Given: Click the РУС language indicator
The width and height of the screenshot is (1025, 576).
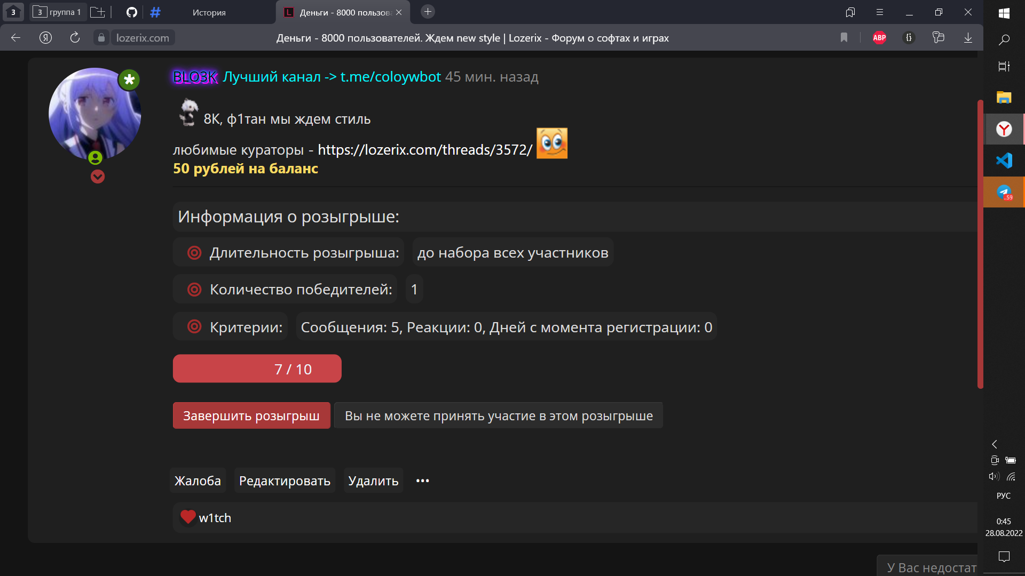Looking at the screenshot, I should click(1004, 495).
